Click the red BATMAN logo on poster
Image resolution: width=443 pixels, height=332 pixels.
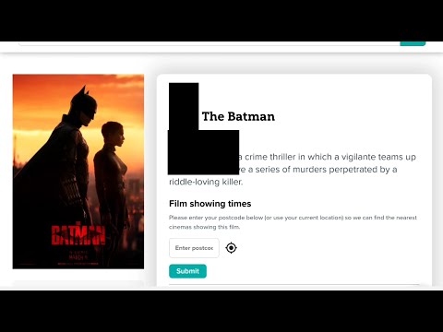pyautogui.click(x=78, y=235)
